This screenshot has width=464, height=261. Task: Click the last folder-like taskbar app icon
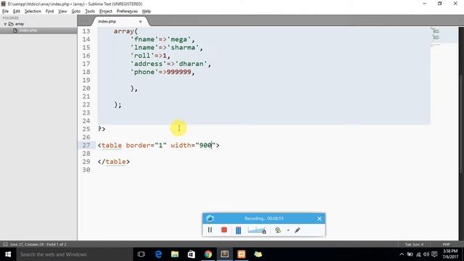tap(258, 254)
